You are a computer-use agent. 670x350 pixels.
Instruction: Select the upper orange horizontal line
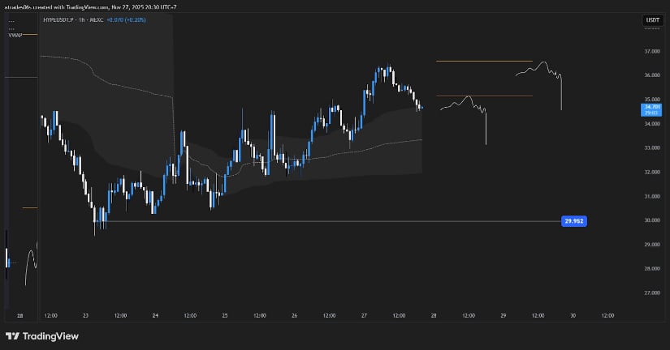click(x=484, y=61)
